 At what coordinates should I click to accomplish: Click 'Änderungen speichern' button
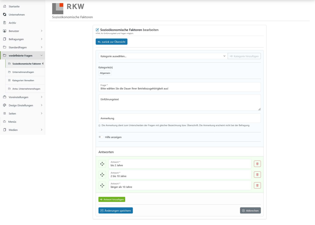(116, 211)
